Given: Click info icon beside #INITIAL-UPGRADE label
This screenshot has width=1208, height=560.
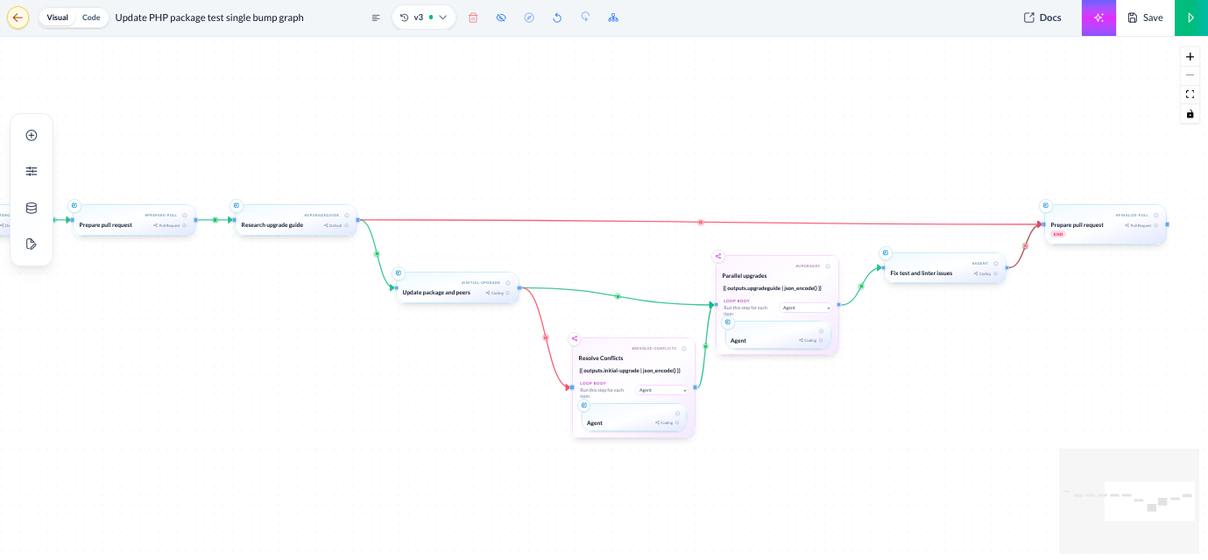Looking at the screenshot, I should coord(508,282).
